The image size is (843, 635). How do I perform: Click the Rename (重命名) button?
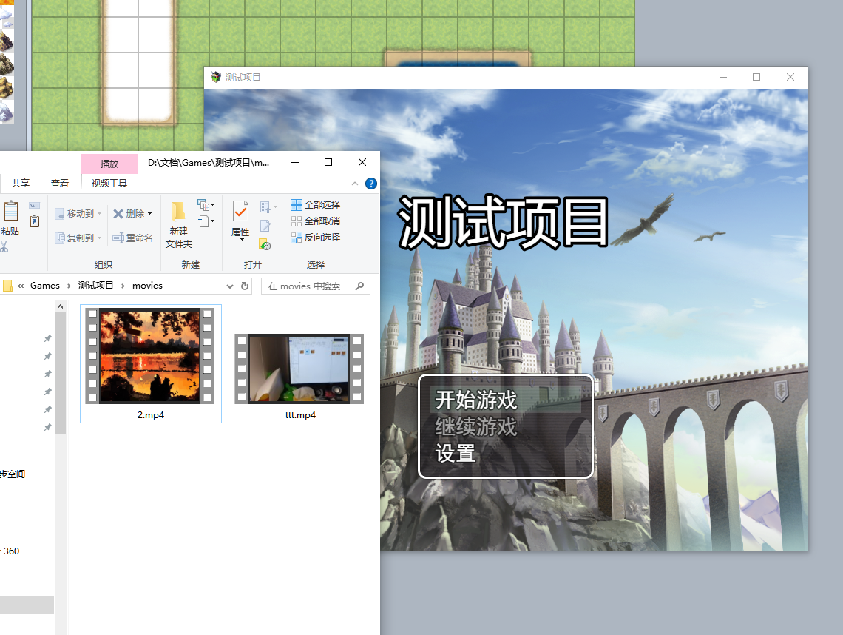tap(132, 238)
